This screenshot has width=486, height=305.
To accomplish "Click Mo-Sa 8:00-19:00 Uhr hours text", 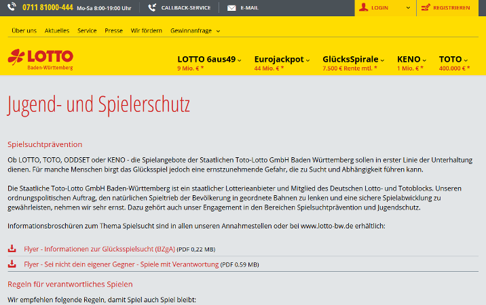I will (104, 8).
